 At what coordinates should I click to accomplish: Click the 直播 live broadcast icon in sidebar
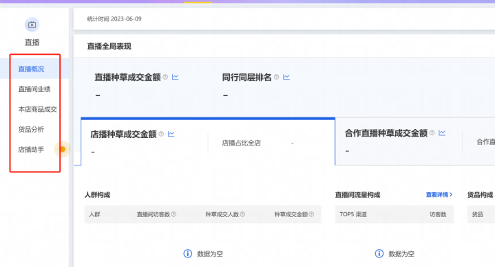coord(32,25)
